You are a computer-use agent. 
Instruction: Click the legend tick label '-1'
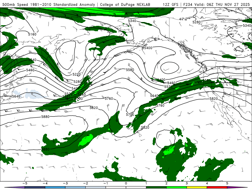(x=106, y=183)
